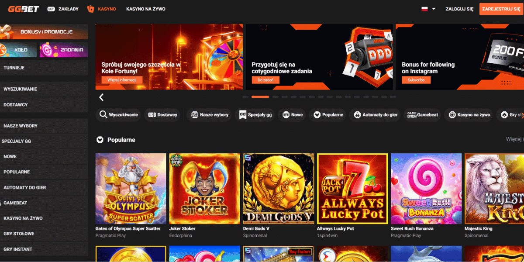Click the Wyszukiwanie magnifier icon chip
This screenshot has height=262, width=524.
point(119,115)
